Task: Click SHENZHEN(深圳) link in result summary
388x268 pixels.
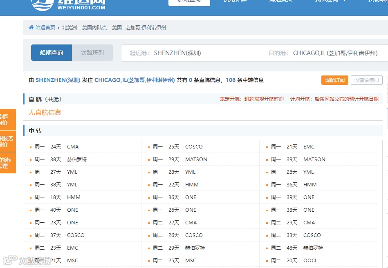Action: (58, 80)
